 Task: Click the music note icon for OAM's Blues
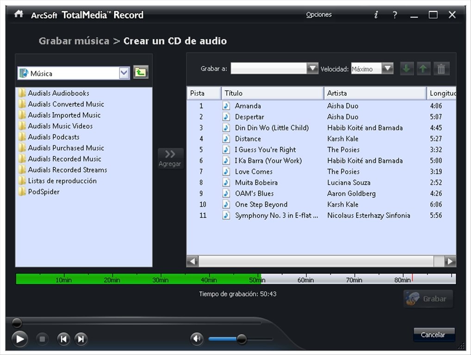click(x=226, y=193)
